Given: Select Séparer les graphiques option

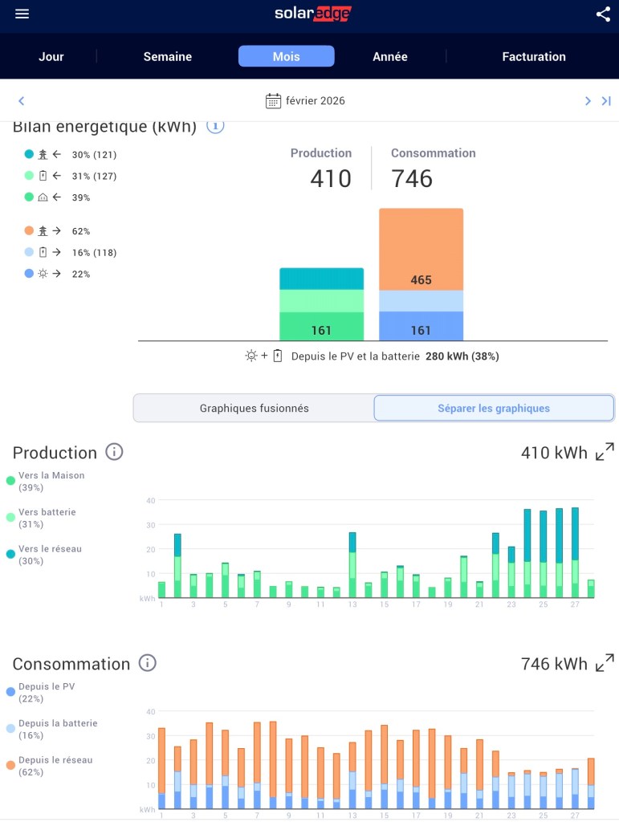Looking at the screenshot, I should pyautogui.click(x=493, y=408).
